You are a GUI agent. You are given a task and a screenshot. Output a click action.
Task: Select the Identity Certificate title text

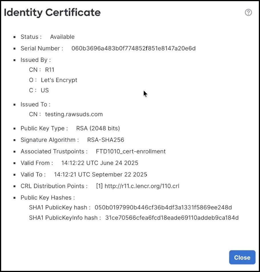coord(52,13)
